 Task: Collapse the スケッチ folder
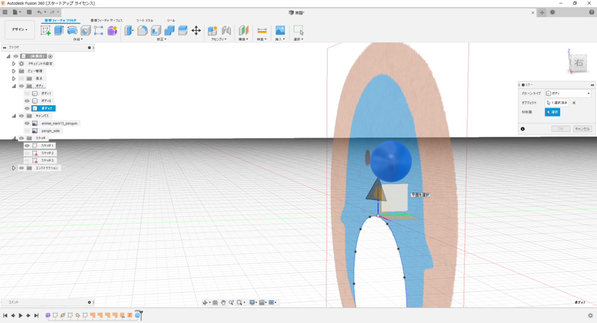[14, 138]
